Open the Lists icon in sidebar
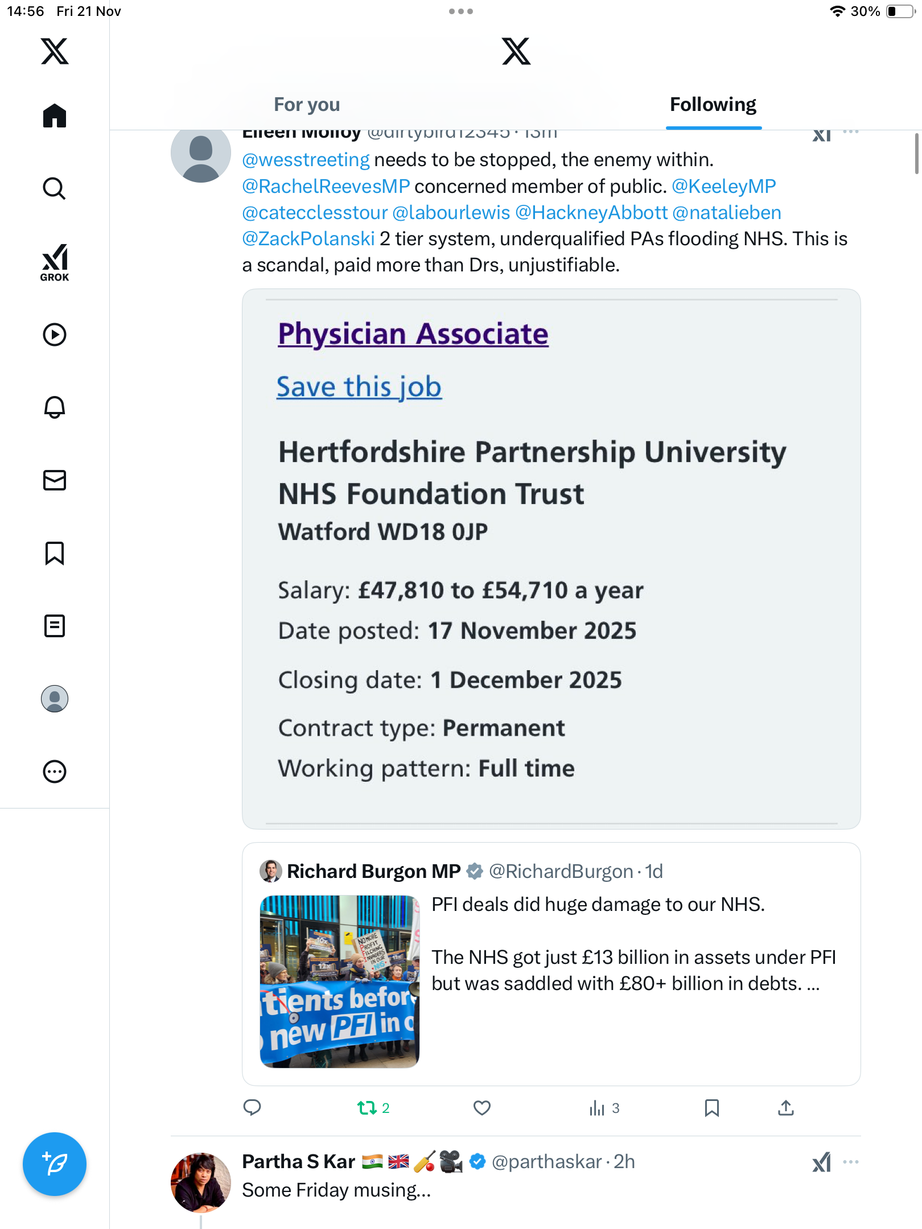Screen dimensions: 922x1229 [x=55, y=626]
